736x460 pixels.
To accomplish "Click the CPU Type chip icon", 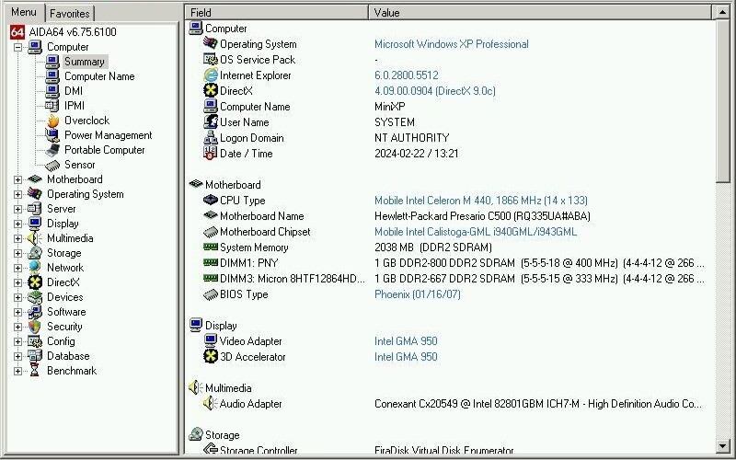I will [x=211, y=201].
